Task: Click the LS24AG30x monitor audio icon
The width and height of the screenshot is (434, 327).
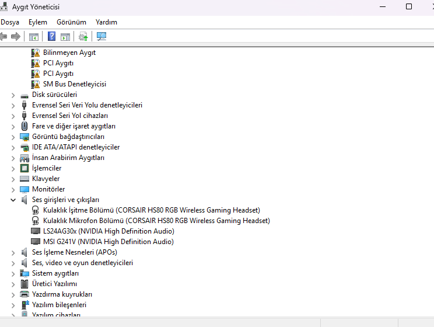Action: (x=36, y=231)
